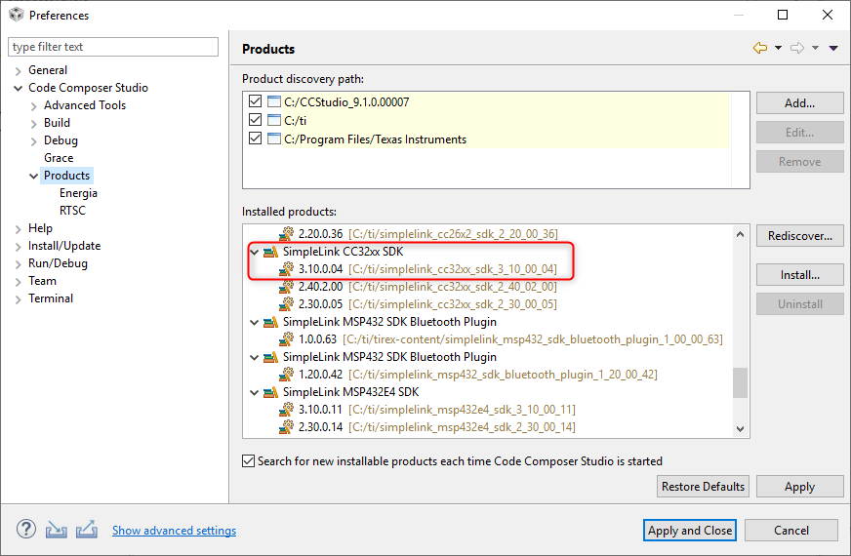Click the installed products vertical scrollbar
The image size is (851, 556).
740,382
